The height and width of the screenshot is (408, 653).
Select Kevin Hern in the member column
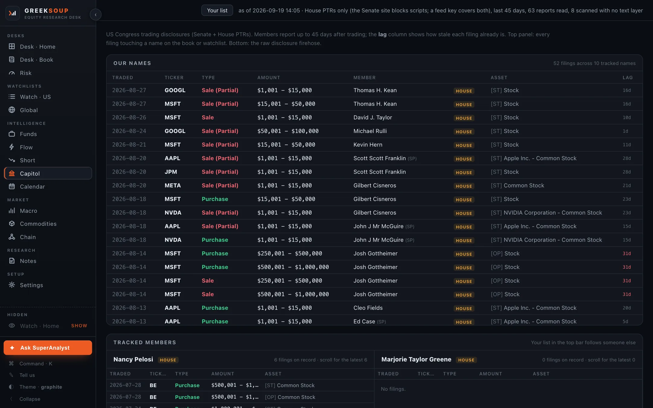[368, 144]
